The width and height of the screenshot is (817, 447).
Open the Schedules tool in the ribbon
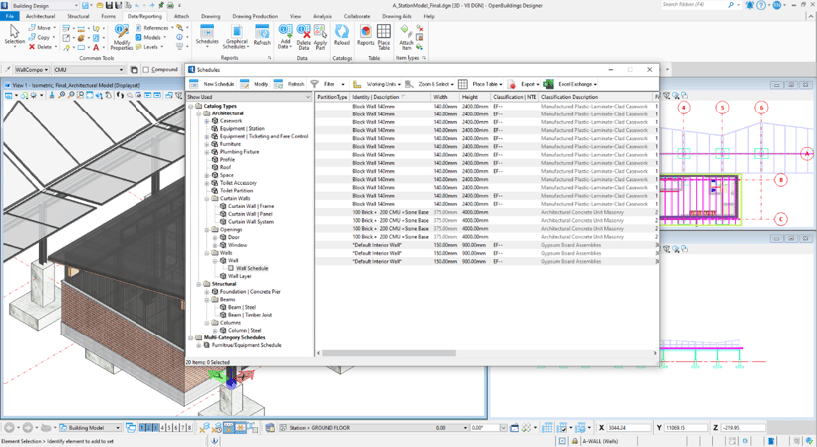[x=207, y=35]
